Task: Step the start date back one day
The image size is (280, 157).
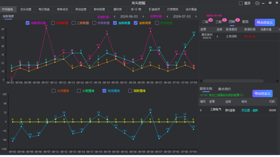Action: [x=114, y=17]
